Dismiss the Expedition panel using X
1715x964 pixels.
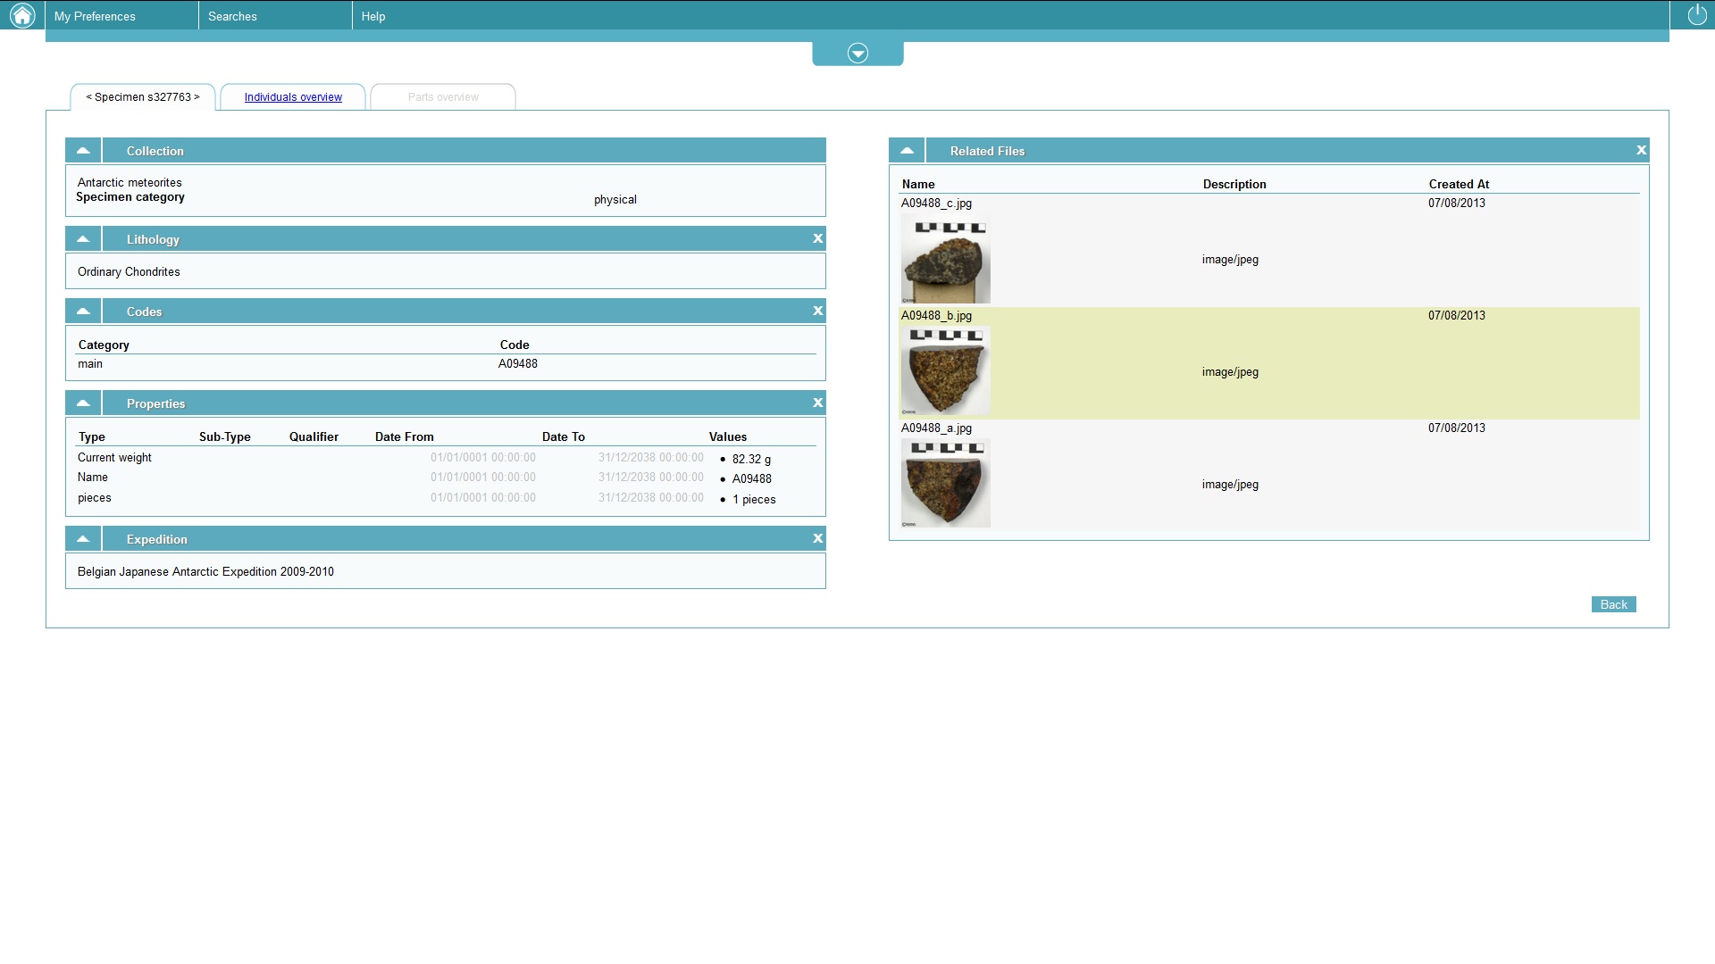pos(817,538)
